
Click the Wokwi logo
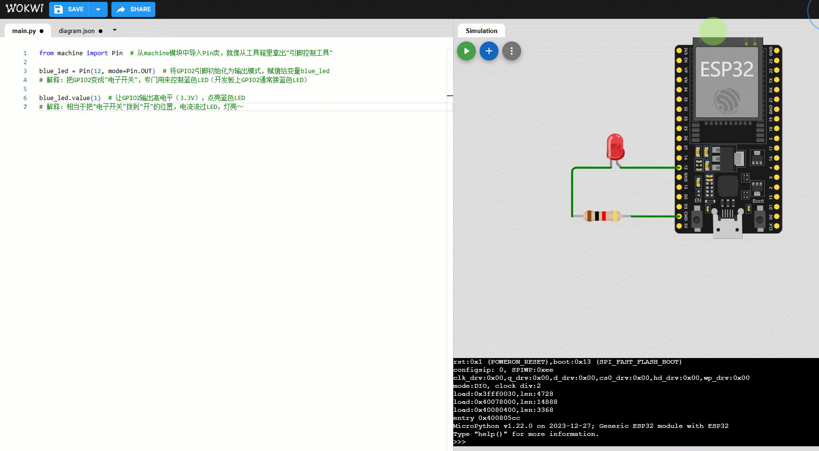(x=25, y=9)
